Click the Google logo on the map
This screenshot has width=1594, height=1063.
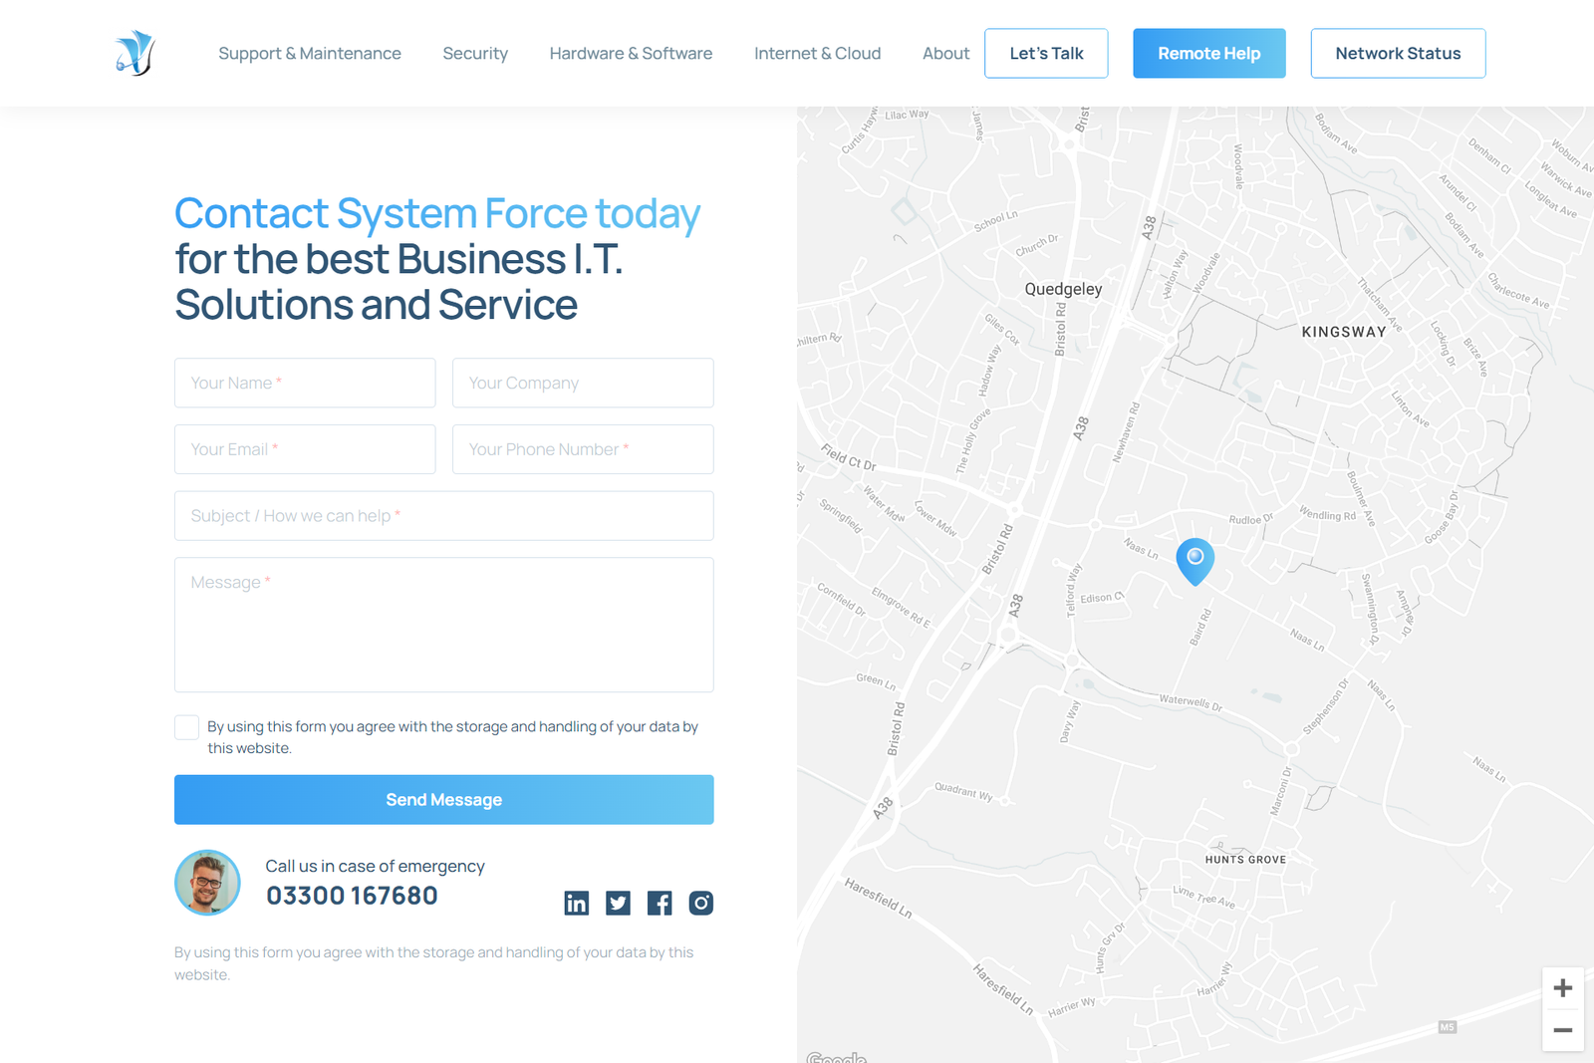[837, 1057]
